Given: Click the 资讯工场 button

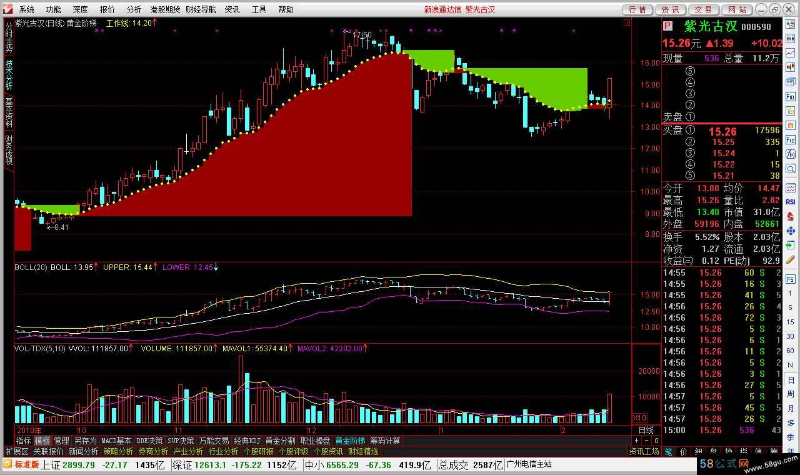Looking at the screenshot, I should pyautogui.click(x=644, y=451).
